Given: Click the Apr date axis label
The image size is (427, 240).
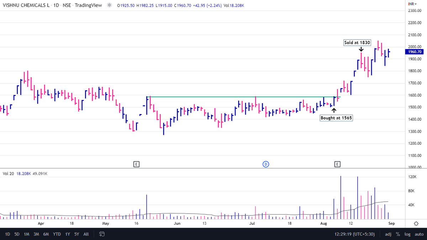Looking at the screenshot, I should click(x=41, y=223).
